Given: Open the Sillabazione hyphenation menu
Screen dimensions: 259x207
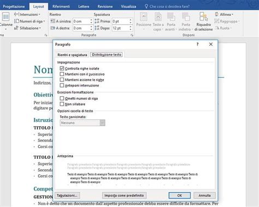Looking at the screenshot, I should (x=27, y=28).
